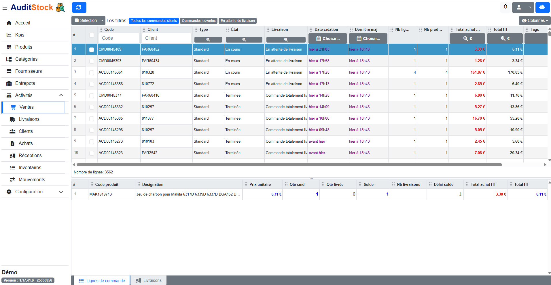Click the Total HT euro search filter
Screen dimensions: 551x285
coord(505,39)
